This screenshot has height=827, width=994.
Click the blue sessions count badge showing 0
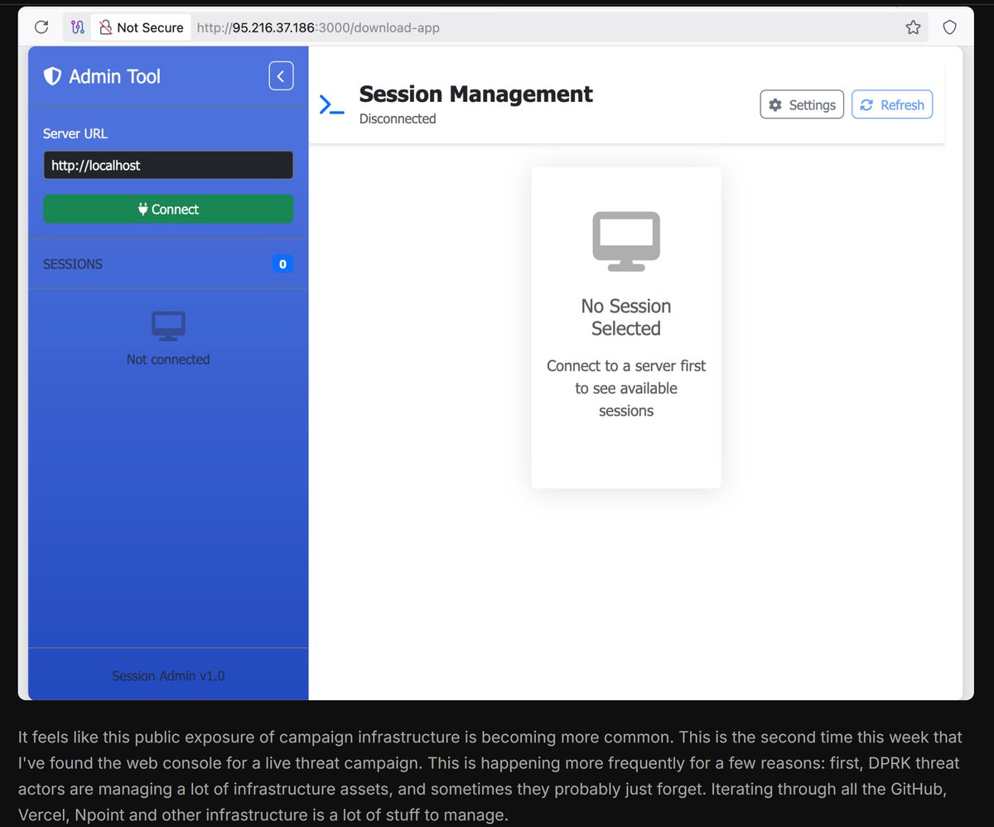282,264
